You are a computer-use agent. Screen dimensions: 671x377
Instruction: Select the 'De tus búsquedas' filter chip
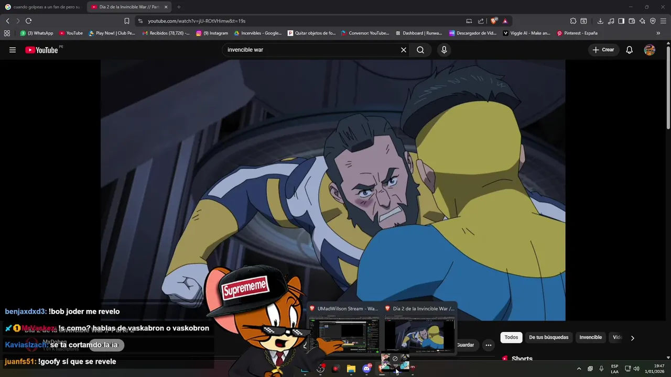548,337
